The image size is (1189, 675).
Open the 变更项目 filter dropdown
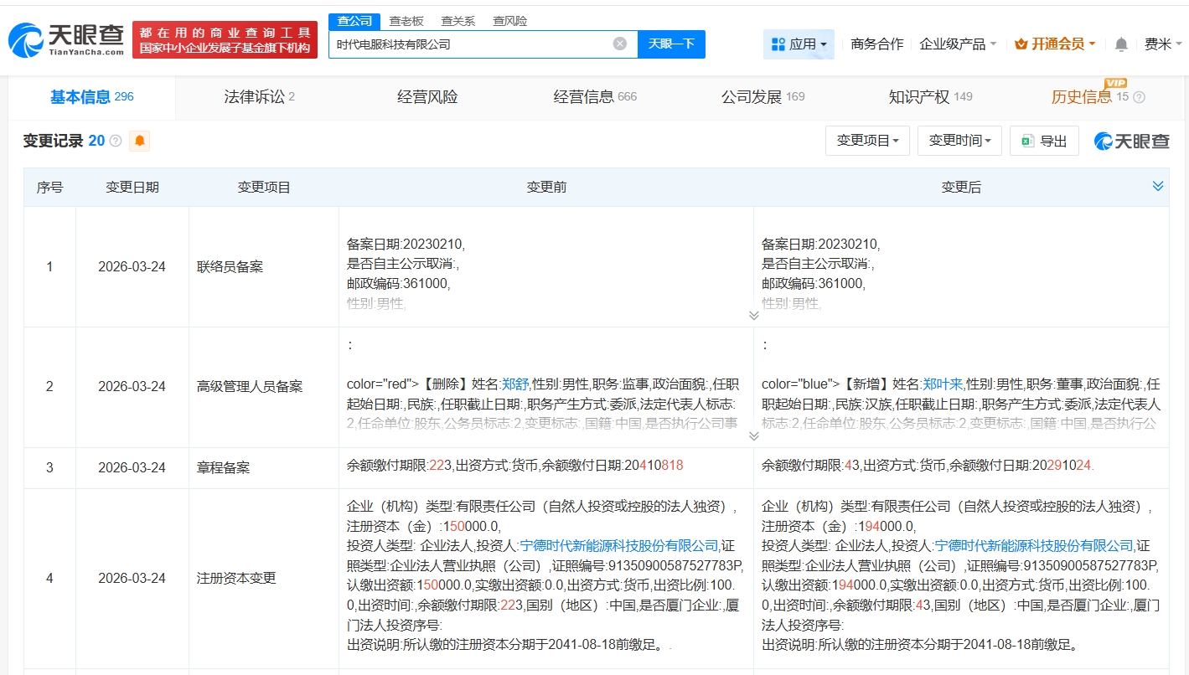866,141
